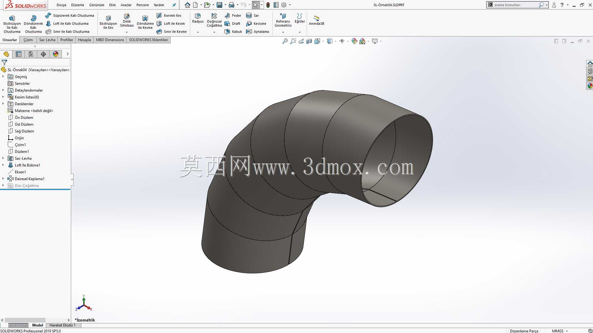Image resolution: width=593 pixels, height=333 pixels.
Task: Click Ekstrüzyon ile Kes tool
Action: click(x=108, y=22)
